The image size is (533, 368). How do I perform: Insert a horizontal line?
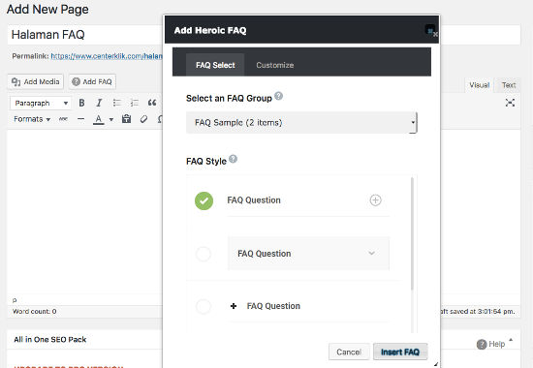(x=80, y=119)
